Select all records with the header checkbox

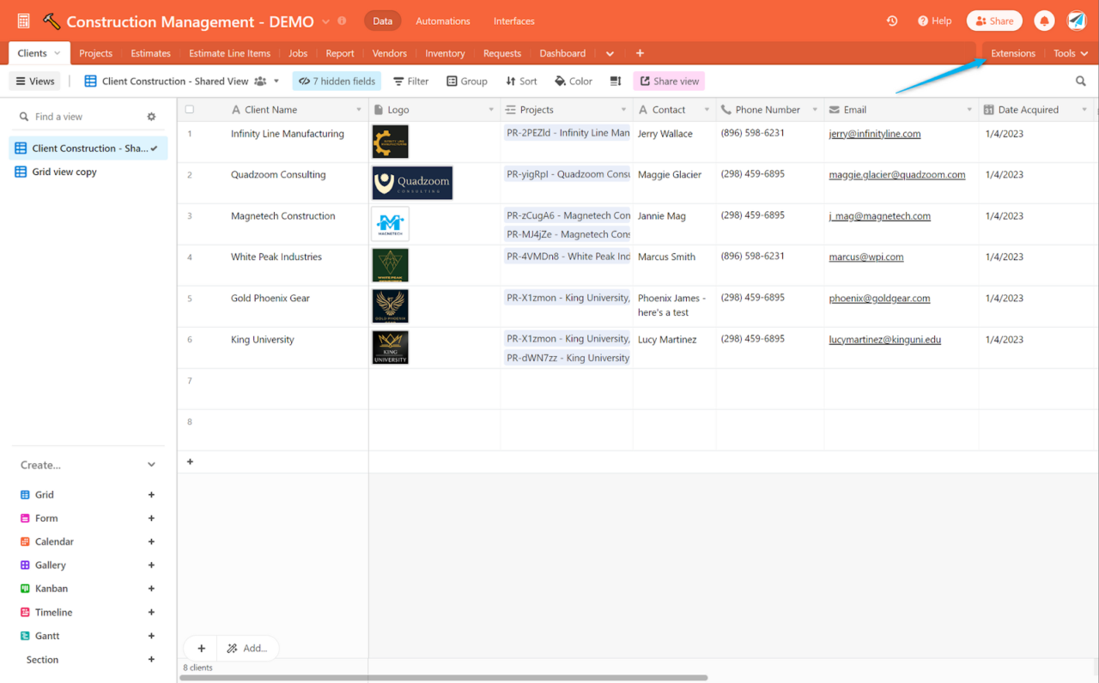190,109
